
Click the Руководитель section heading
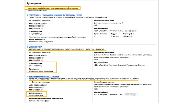point(34,3)
